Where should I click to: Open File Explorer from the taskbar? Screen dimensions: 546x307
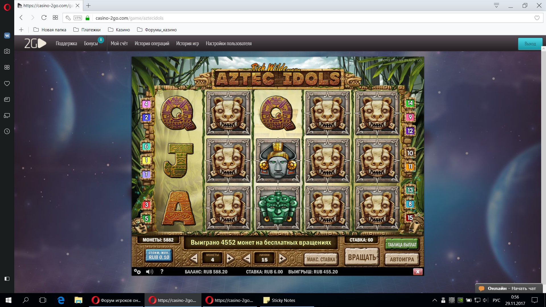coord(78,300)
